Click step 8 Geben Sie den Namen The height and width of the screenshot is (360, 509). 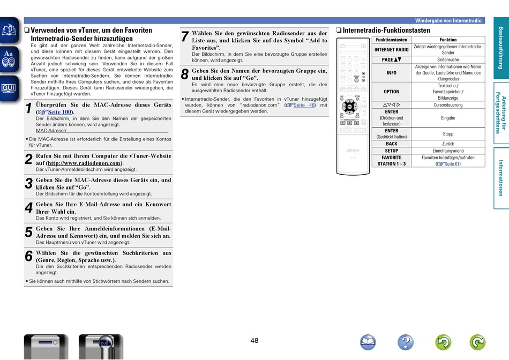(x=259, y=74)
